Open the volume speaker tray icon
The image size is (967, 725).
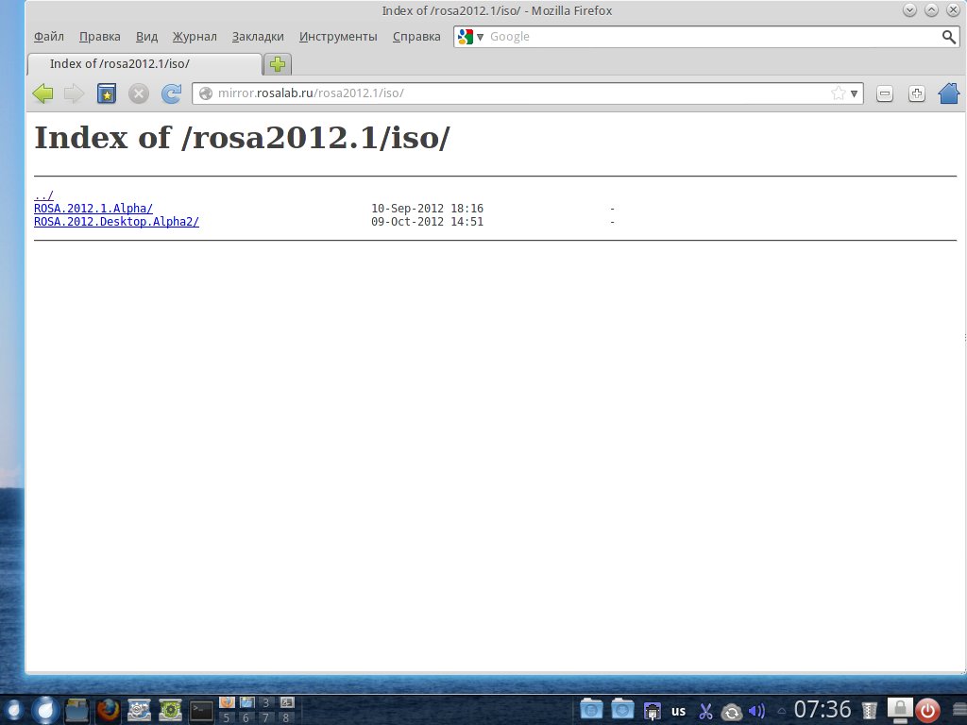pos(756,711)
